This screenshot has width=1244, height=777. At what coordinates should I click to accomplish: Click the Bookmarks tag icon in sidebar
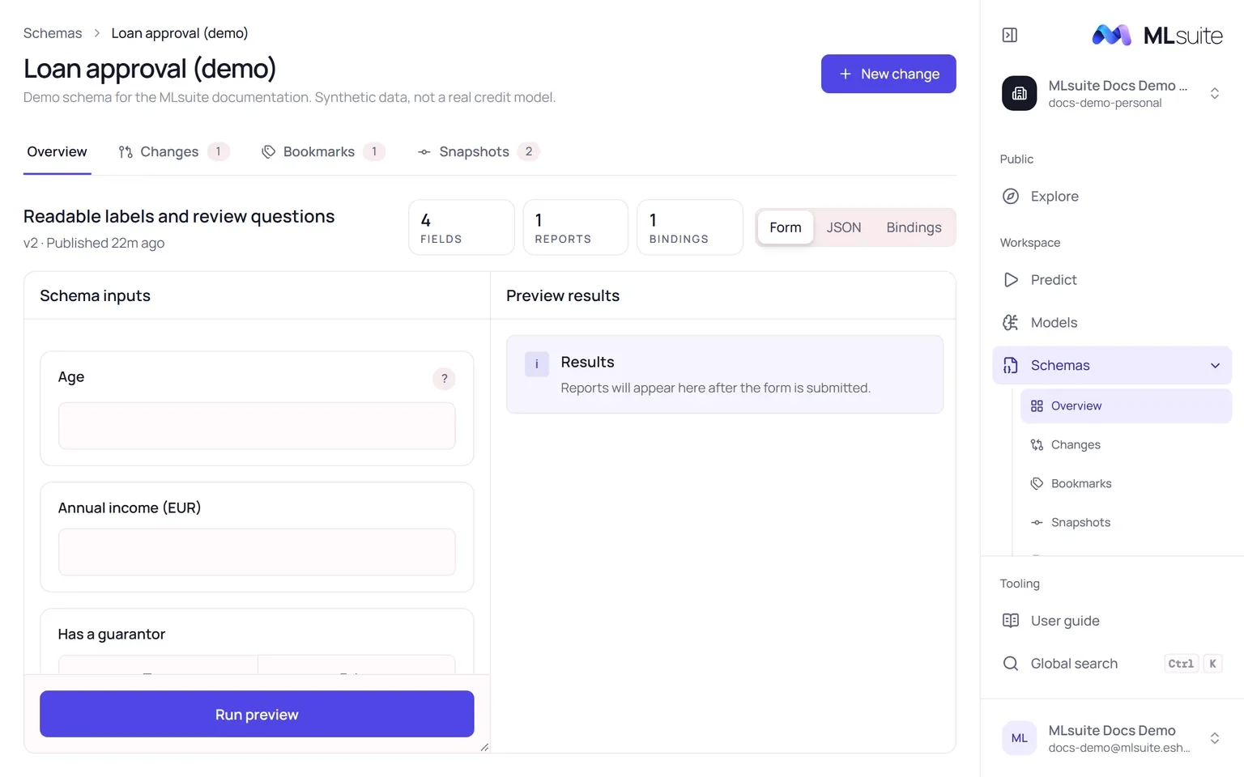[1037, 483]
